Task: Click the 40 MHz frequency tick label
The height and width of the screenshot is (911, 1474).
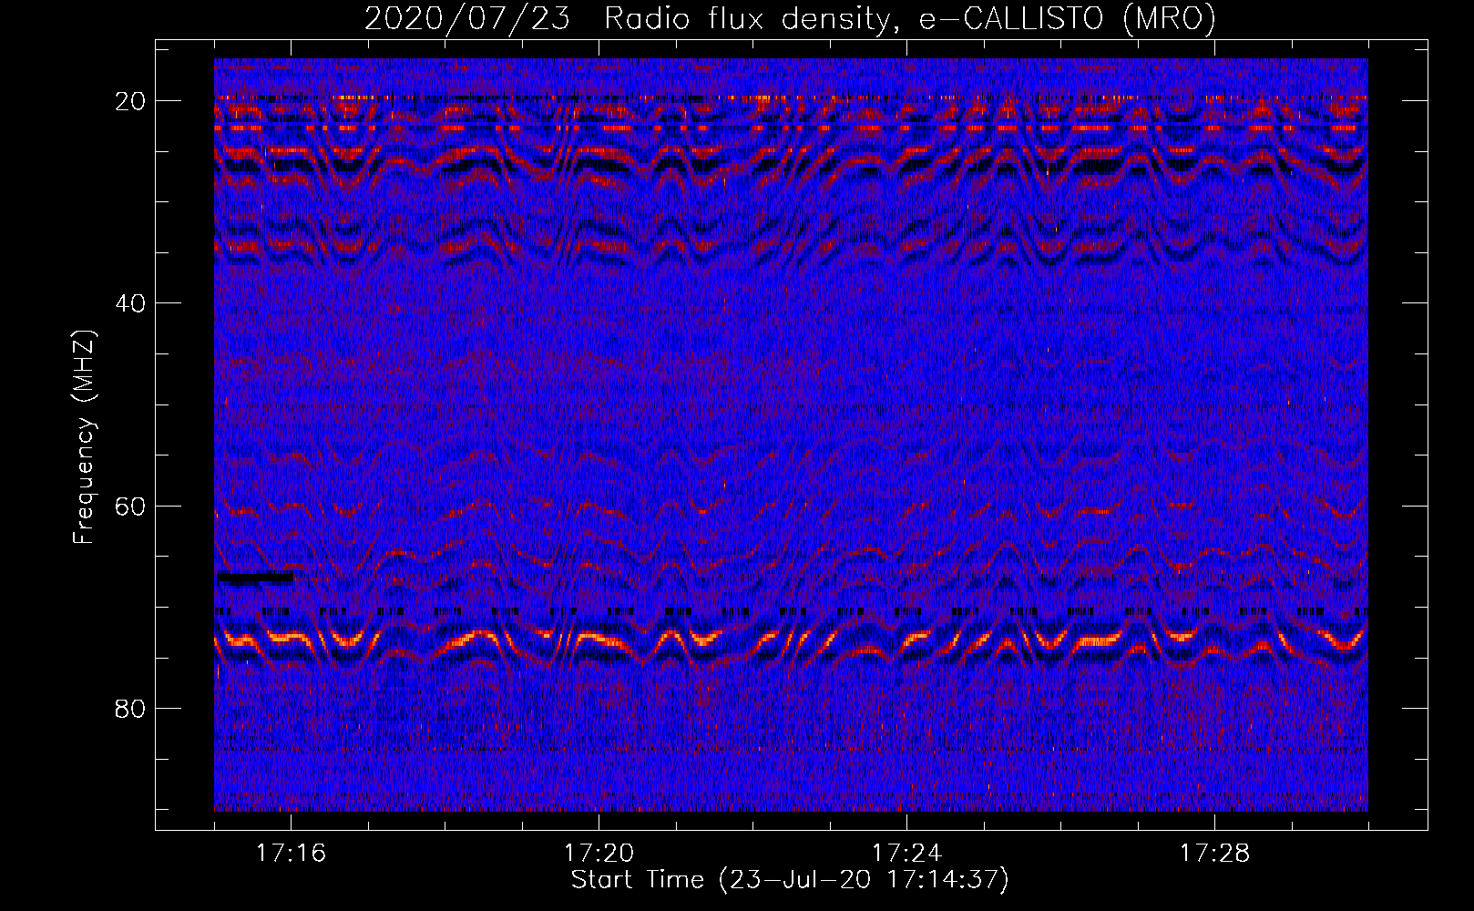Action: (130, 303)
